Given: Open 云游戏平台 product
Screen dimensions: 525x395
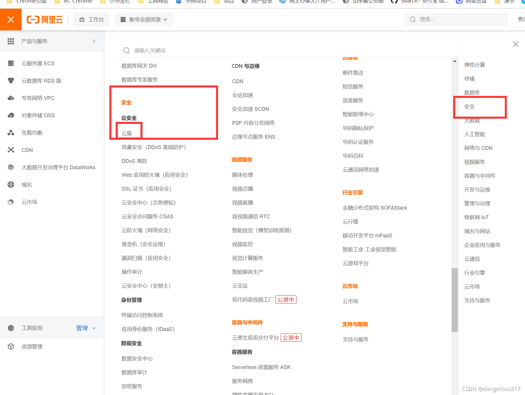Looking at the screenshot, I should click(x=355, y=263).
